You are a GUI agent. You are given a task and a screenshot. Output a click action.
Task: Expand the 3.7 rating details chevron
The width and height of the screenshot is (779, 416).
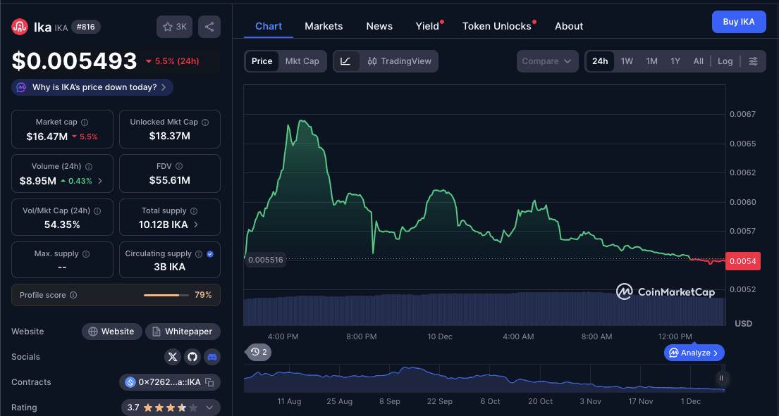209,407
